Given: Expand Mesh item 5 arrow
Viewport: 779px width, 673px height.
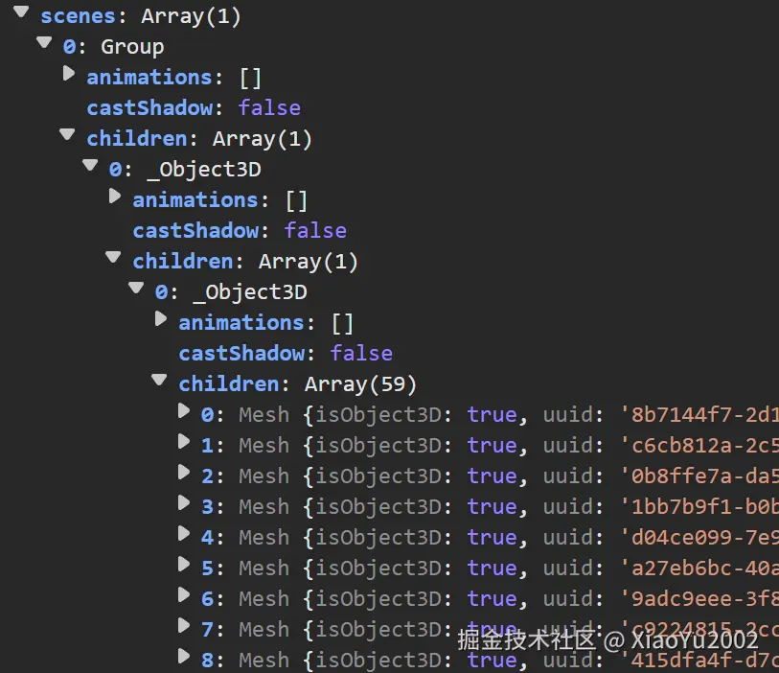Looking at the screenshot, I should click(184, 565).
